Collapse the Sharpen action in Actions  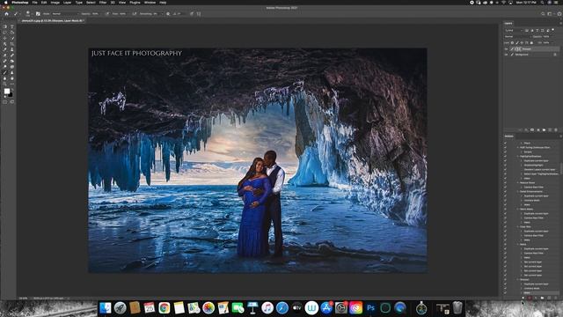[x=518, y=279]
